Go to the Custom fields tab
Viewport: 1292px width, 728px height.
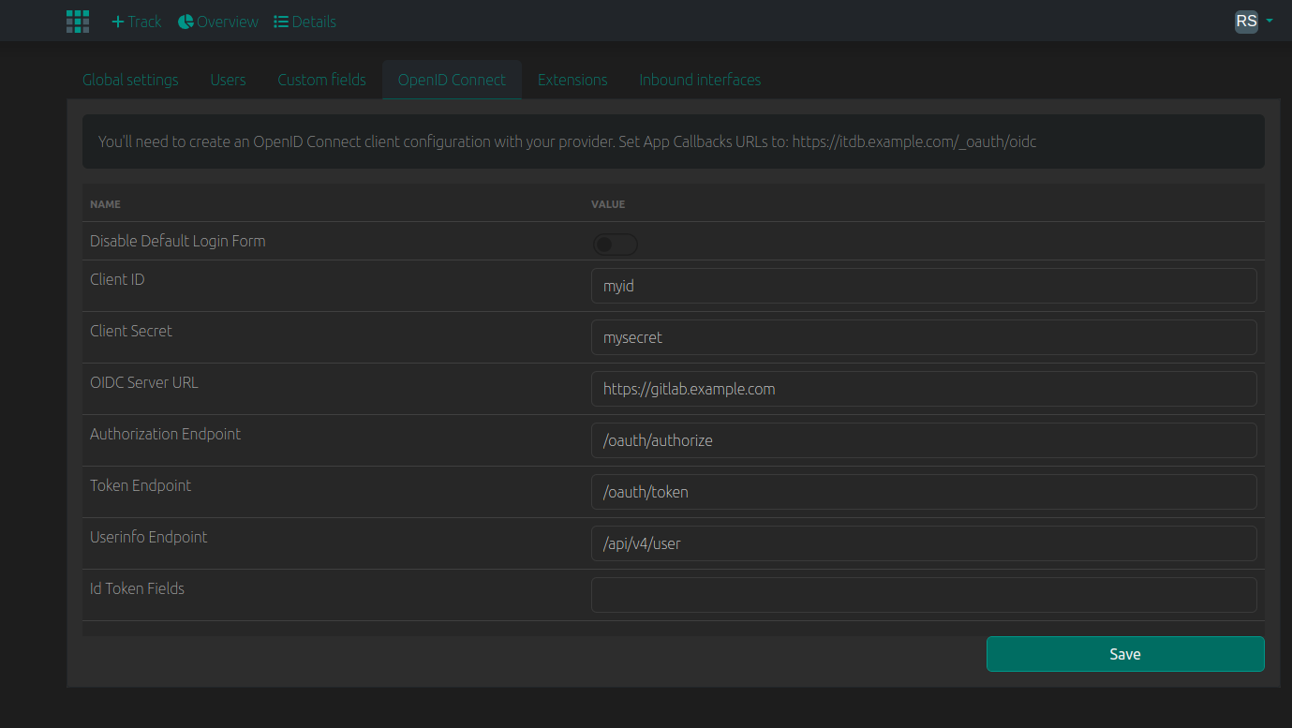pyautogui.click(x=321, y=80)
